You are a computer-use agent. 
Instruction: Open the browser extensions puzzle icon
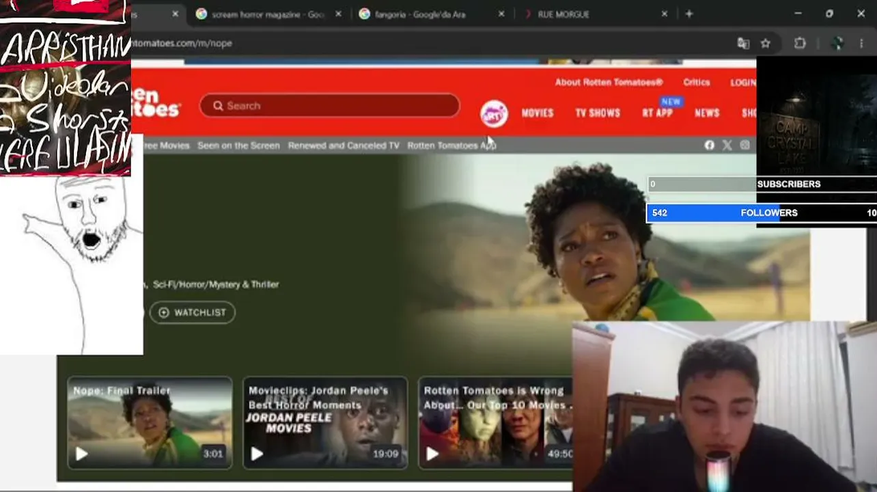click(x=800, y=43)
